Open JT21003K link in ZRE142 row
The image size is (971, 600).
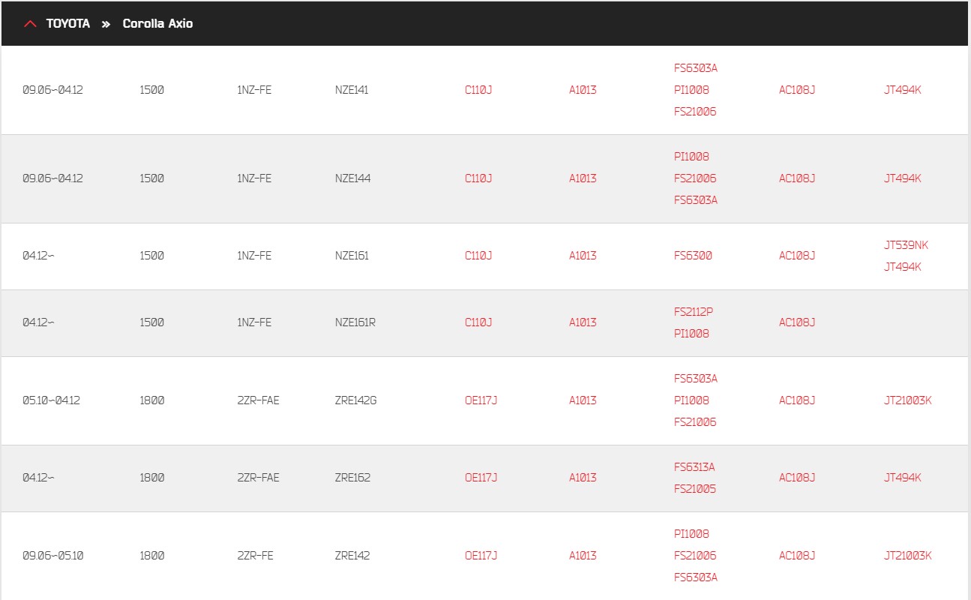click(x=908, y=556)
